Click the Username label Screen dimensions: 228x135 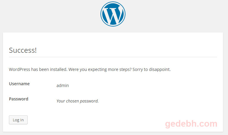tap(19, 84)
